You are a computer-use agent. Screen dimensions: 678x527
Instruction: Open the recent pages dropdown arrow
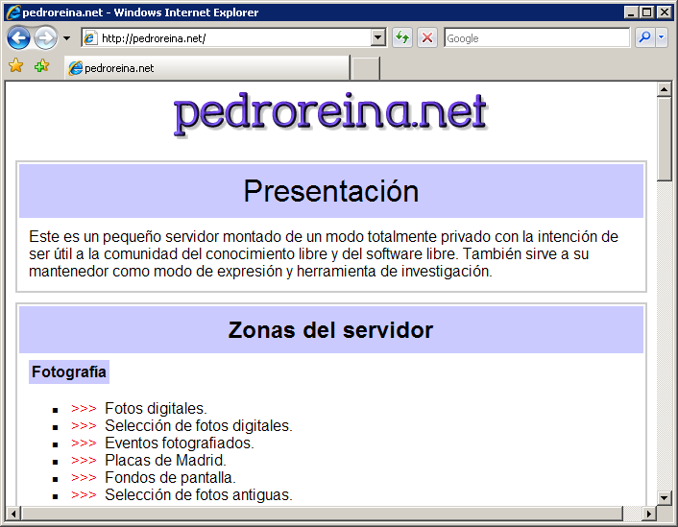coord(66,39)
